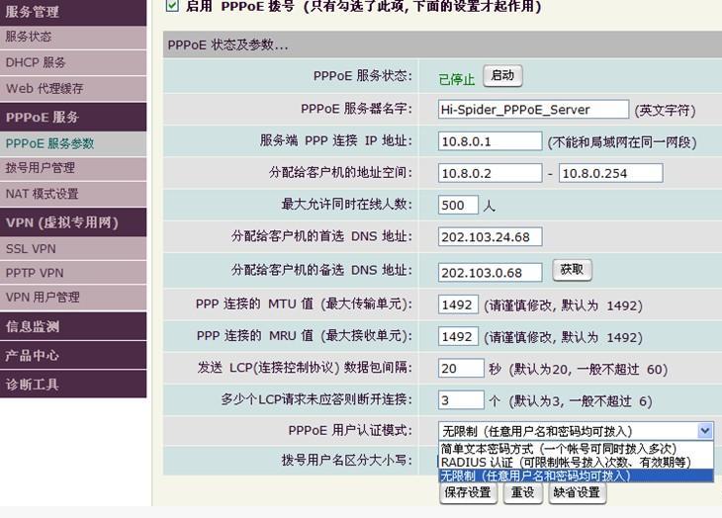Open 服务状态 in the sidebar
Image resolution: width=722 pixels, height=518 pixels.
click(x=73, y=38)
